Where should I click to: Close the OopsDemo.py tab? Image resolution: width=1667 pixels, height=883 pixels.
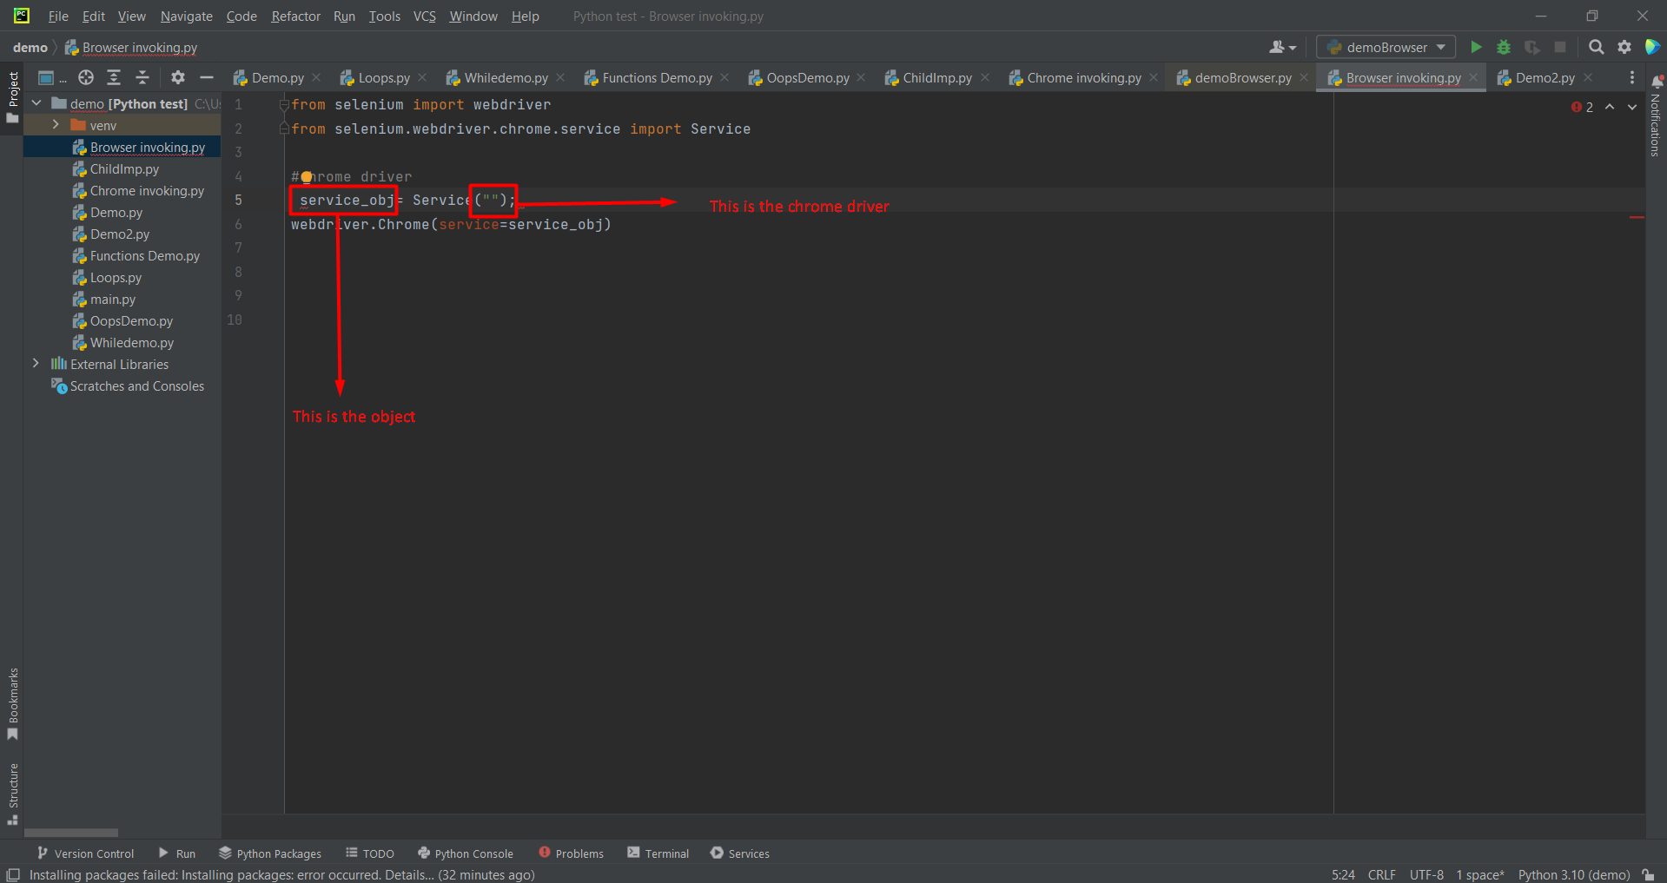tap(861, 77)
